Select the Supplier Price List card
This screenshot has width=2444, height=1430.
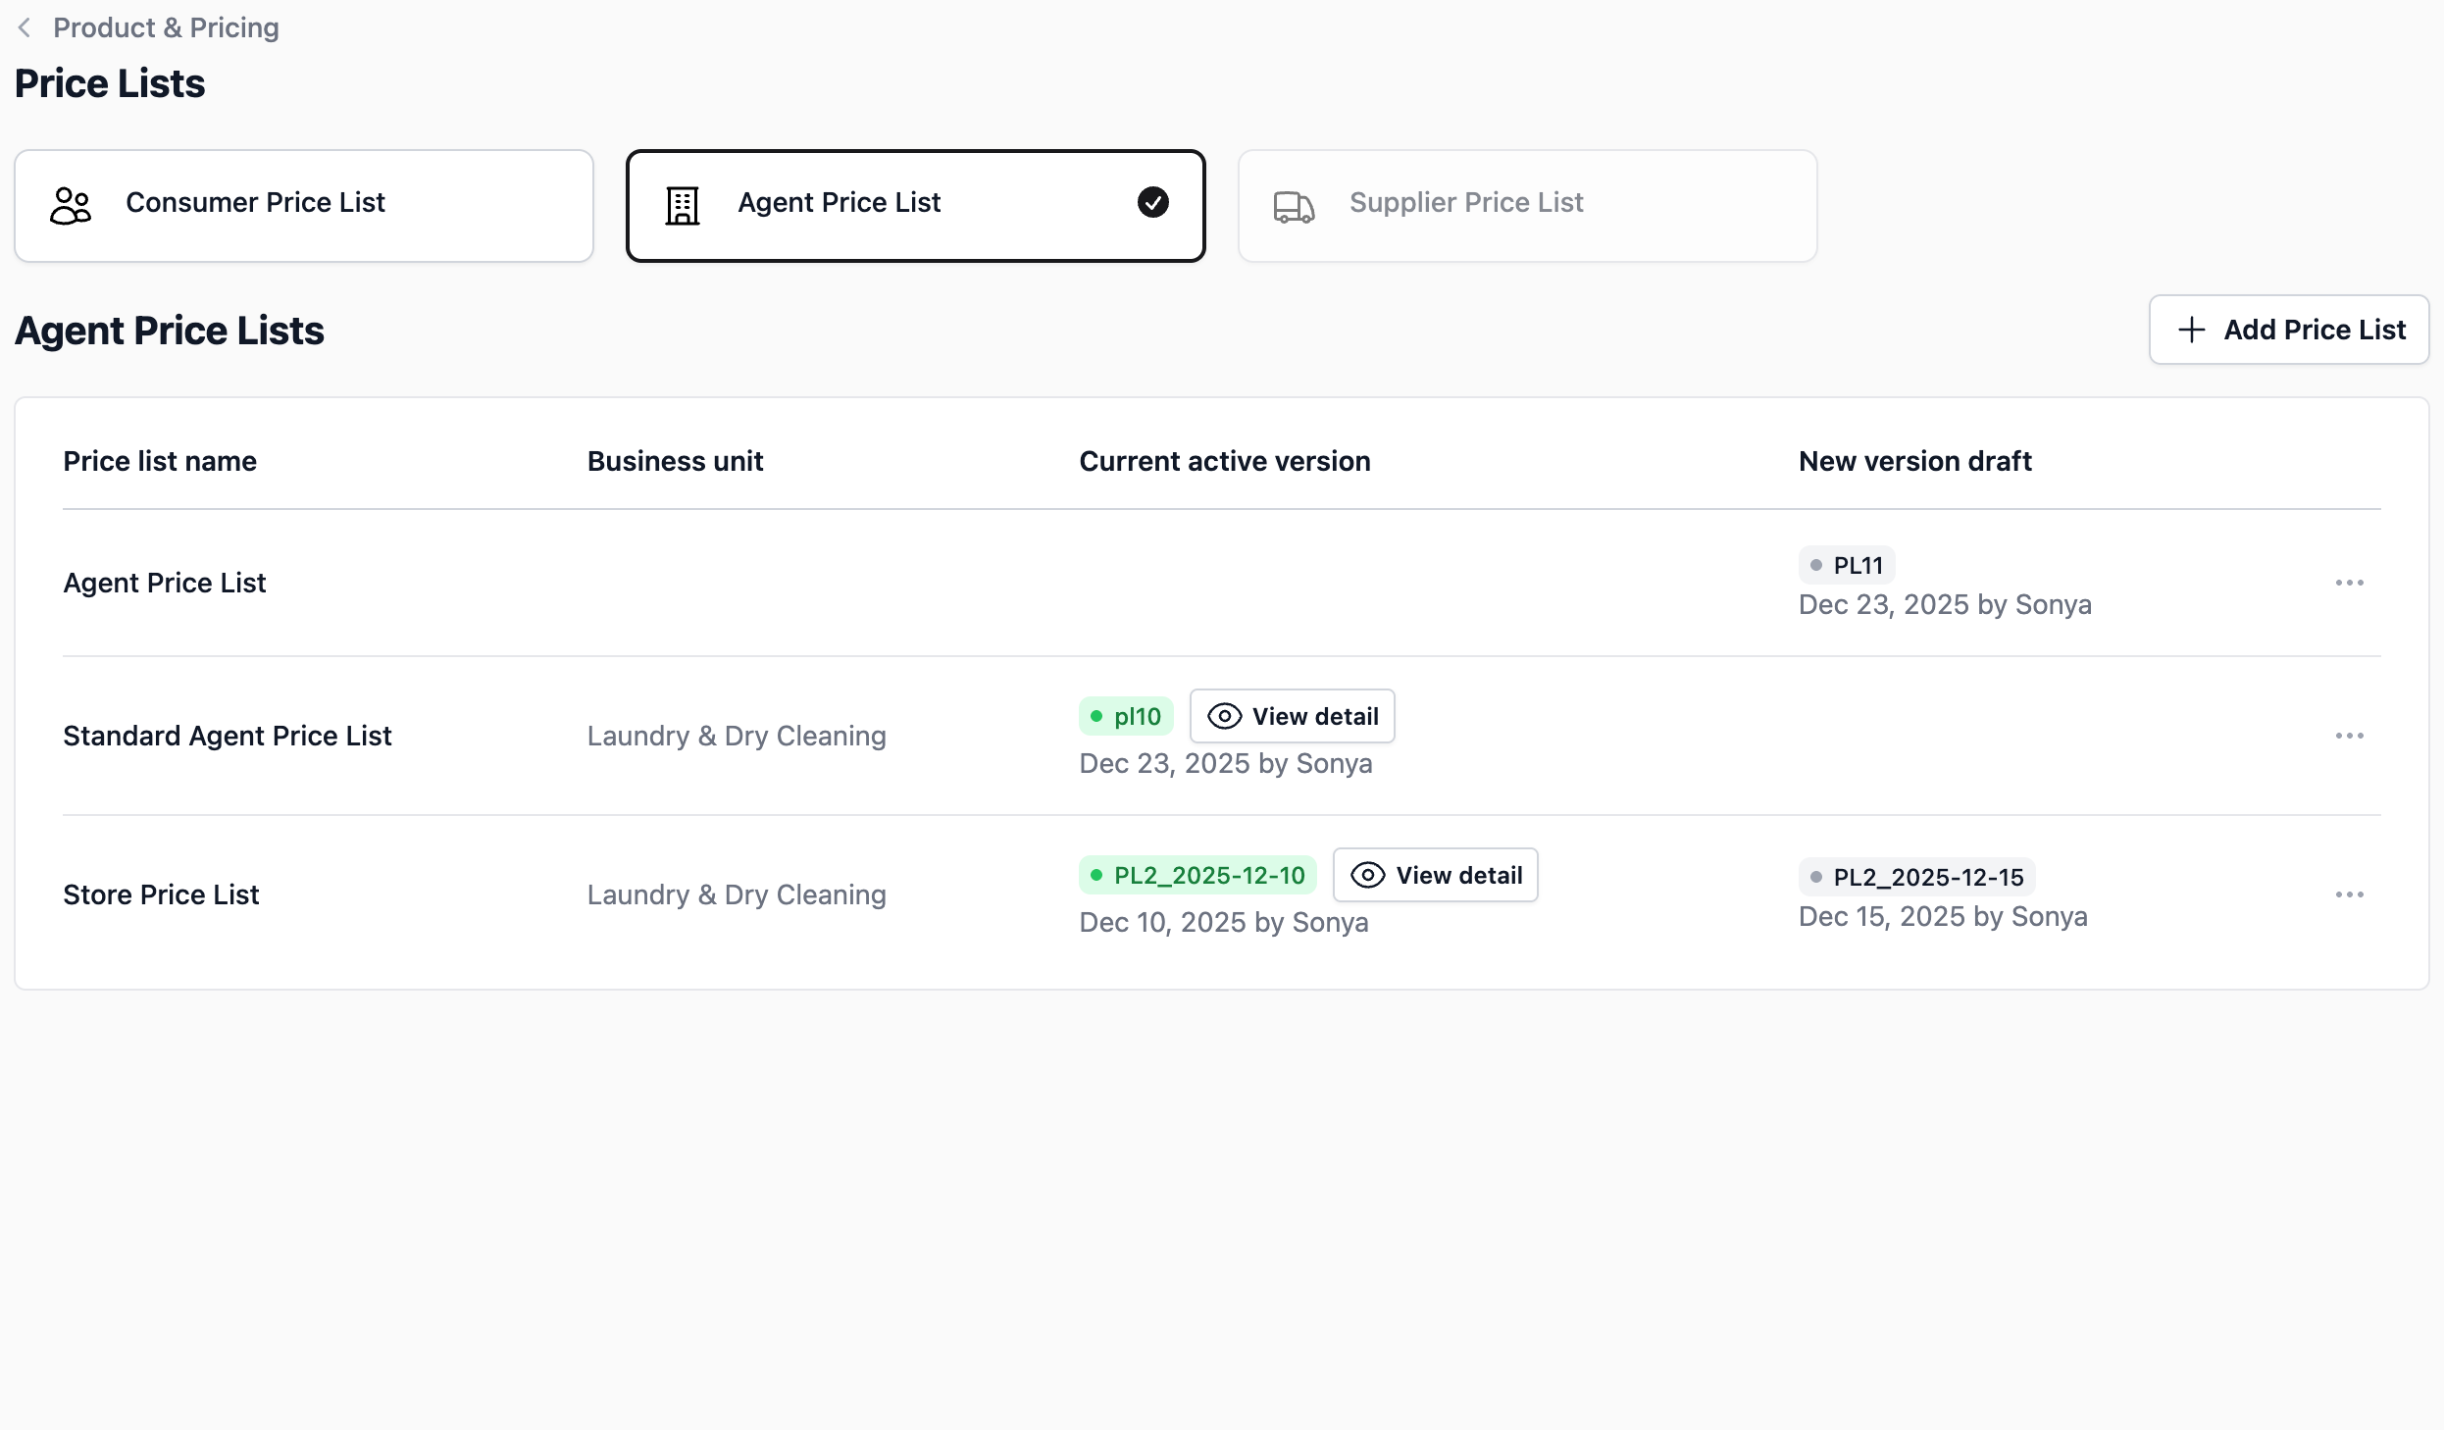click(x=1527, y=205)
